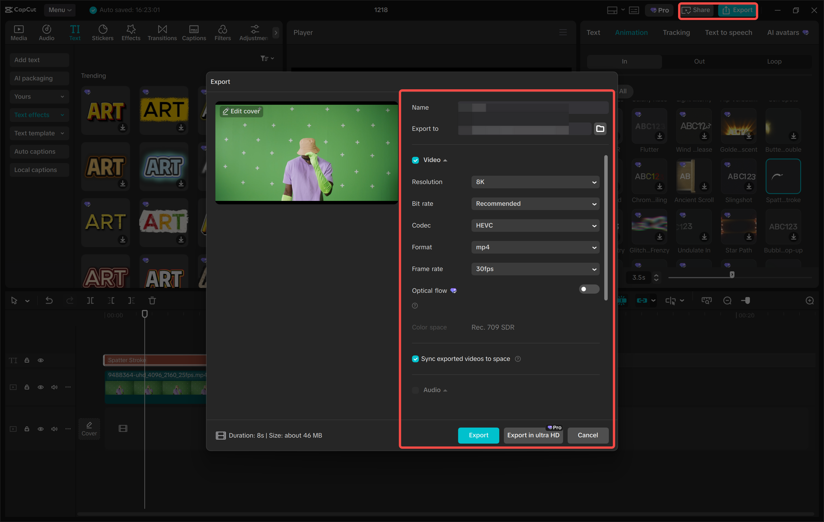
Task: Hide the Spatter Stroke text track
Action: (40, 360)
